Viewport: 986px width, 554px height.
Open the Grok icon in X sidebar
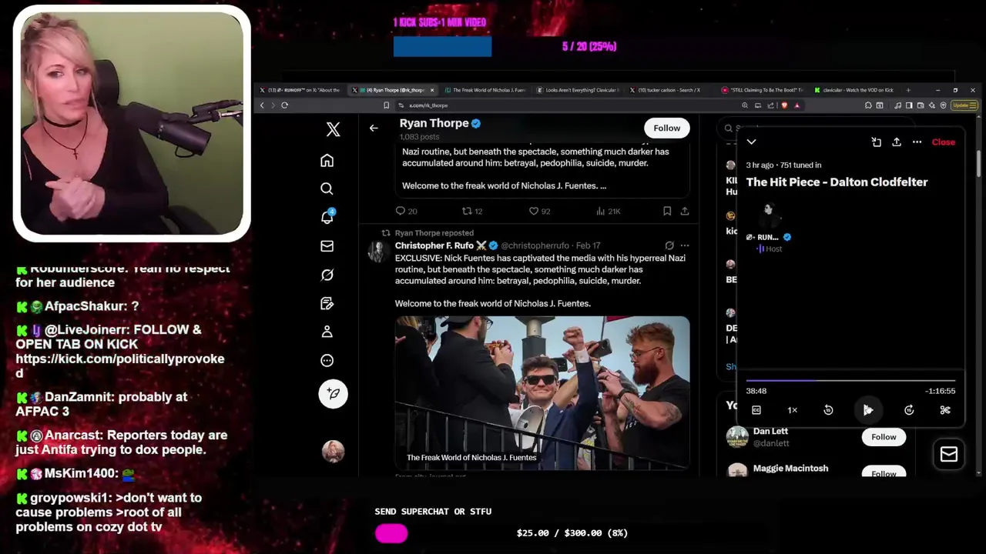point(327,275)
